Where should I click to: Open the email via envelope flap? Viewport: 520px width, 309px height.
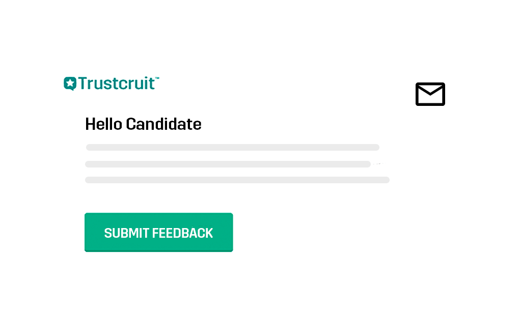[x=430, y=90]
